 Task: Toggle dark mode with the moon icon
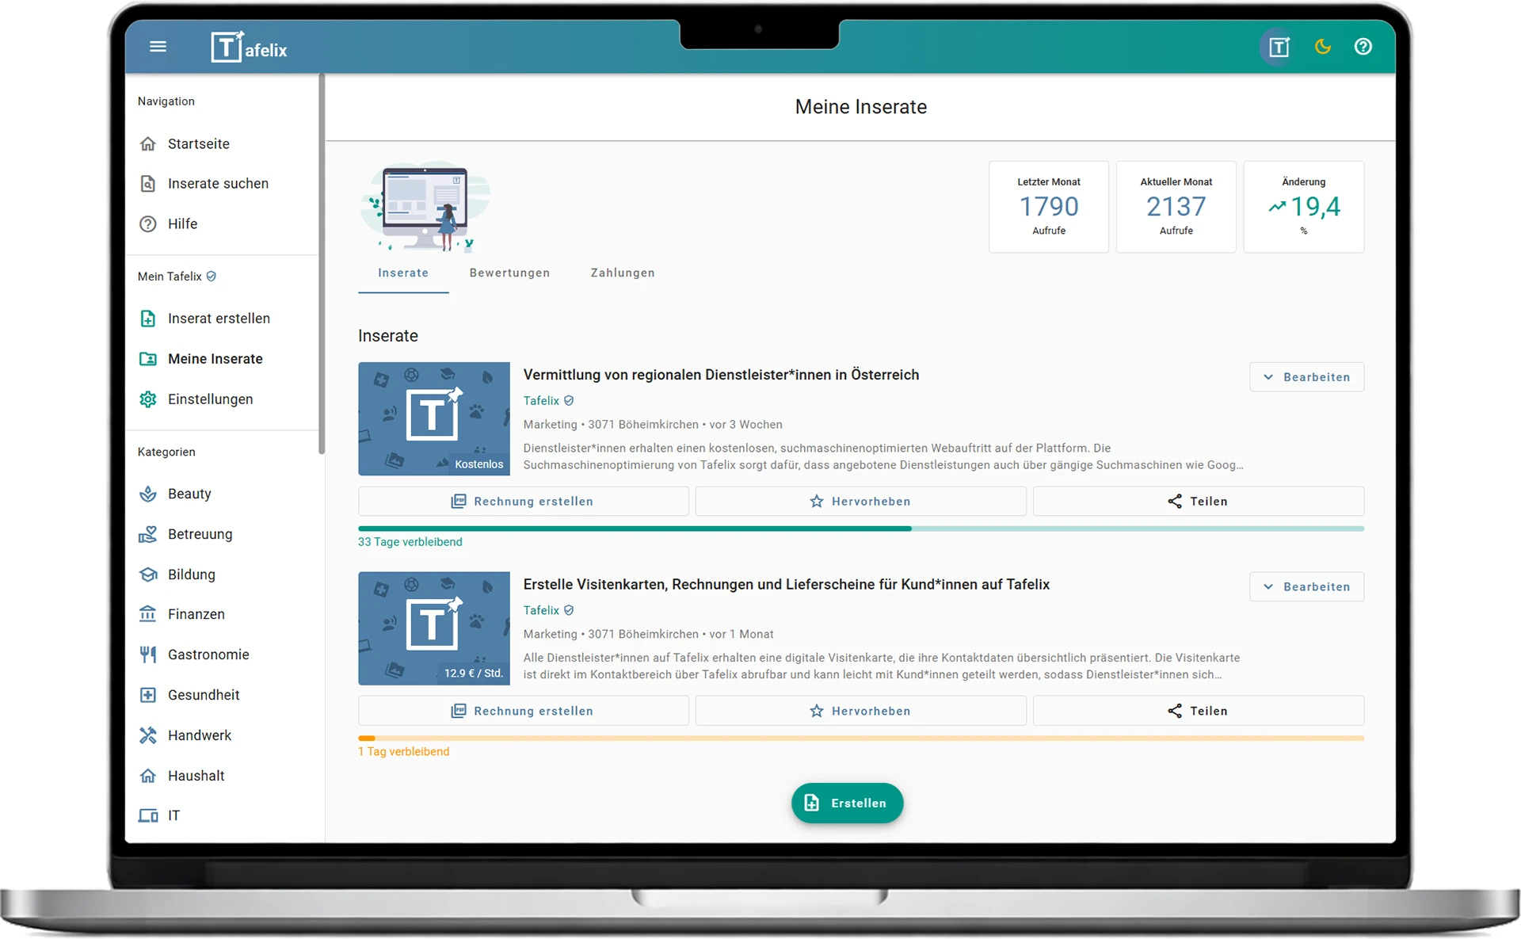1321,47
